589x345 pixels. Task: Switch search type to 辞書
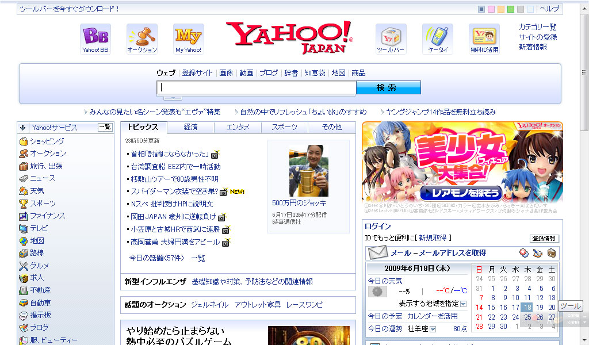pyautogui.click(x=291, y=73)
